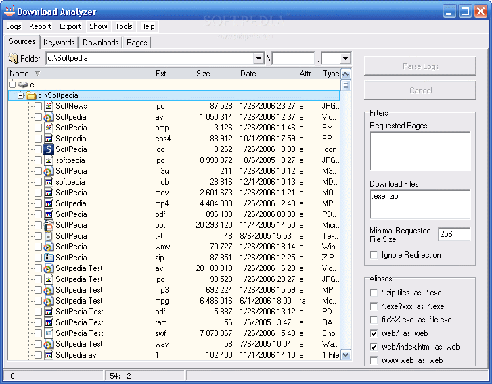Open the Help menu
Screen dimensions: 492x384
[x=147, y=26]
